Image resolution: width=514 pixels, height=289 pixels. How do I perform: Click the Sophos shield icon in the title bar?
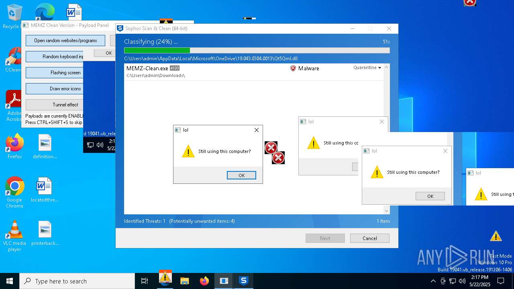(120, 28)
